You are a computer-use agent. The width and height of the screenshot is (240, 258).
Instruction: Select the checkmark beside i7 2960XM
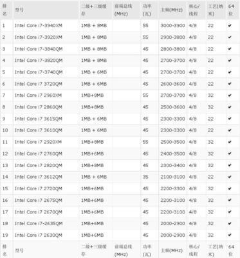(x=230, y=95)
